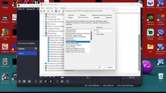Remove the scene using the Scenes trash icon
The height and width of the screenshot is (93, 166).
[x=24, y=81]
